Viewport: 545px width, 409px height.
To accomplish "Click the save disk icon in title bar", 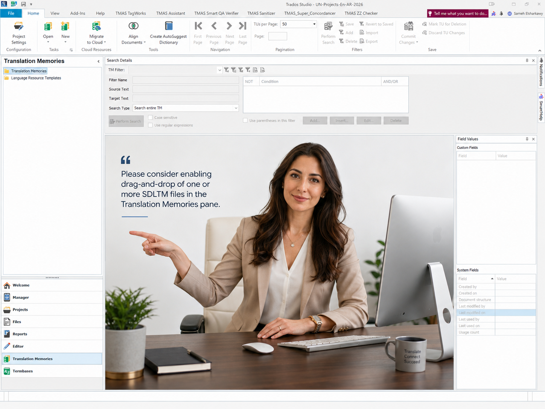I will pos(23,4).
